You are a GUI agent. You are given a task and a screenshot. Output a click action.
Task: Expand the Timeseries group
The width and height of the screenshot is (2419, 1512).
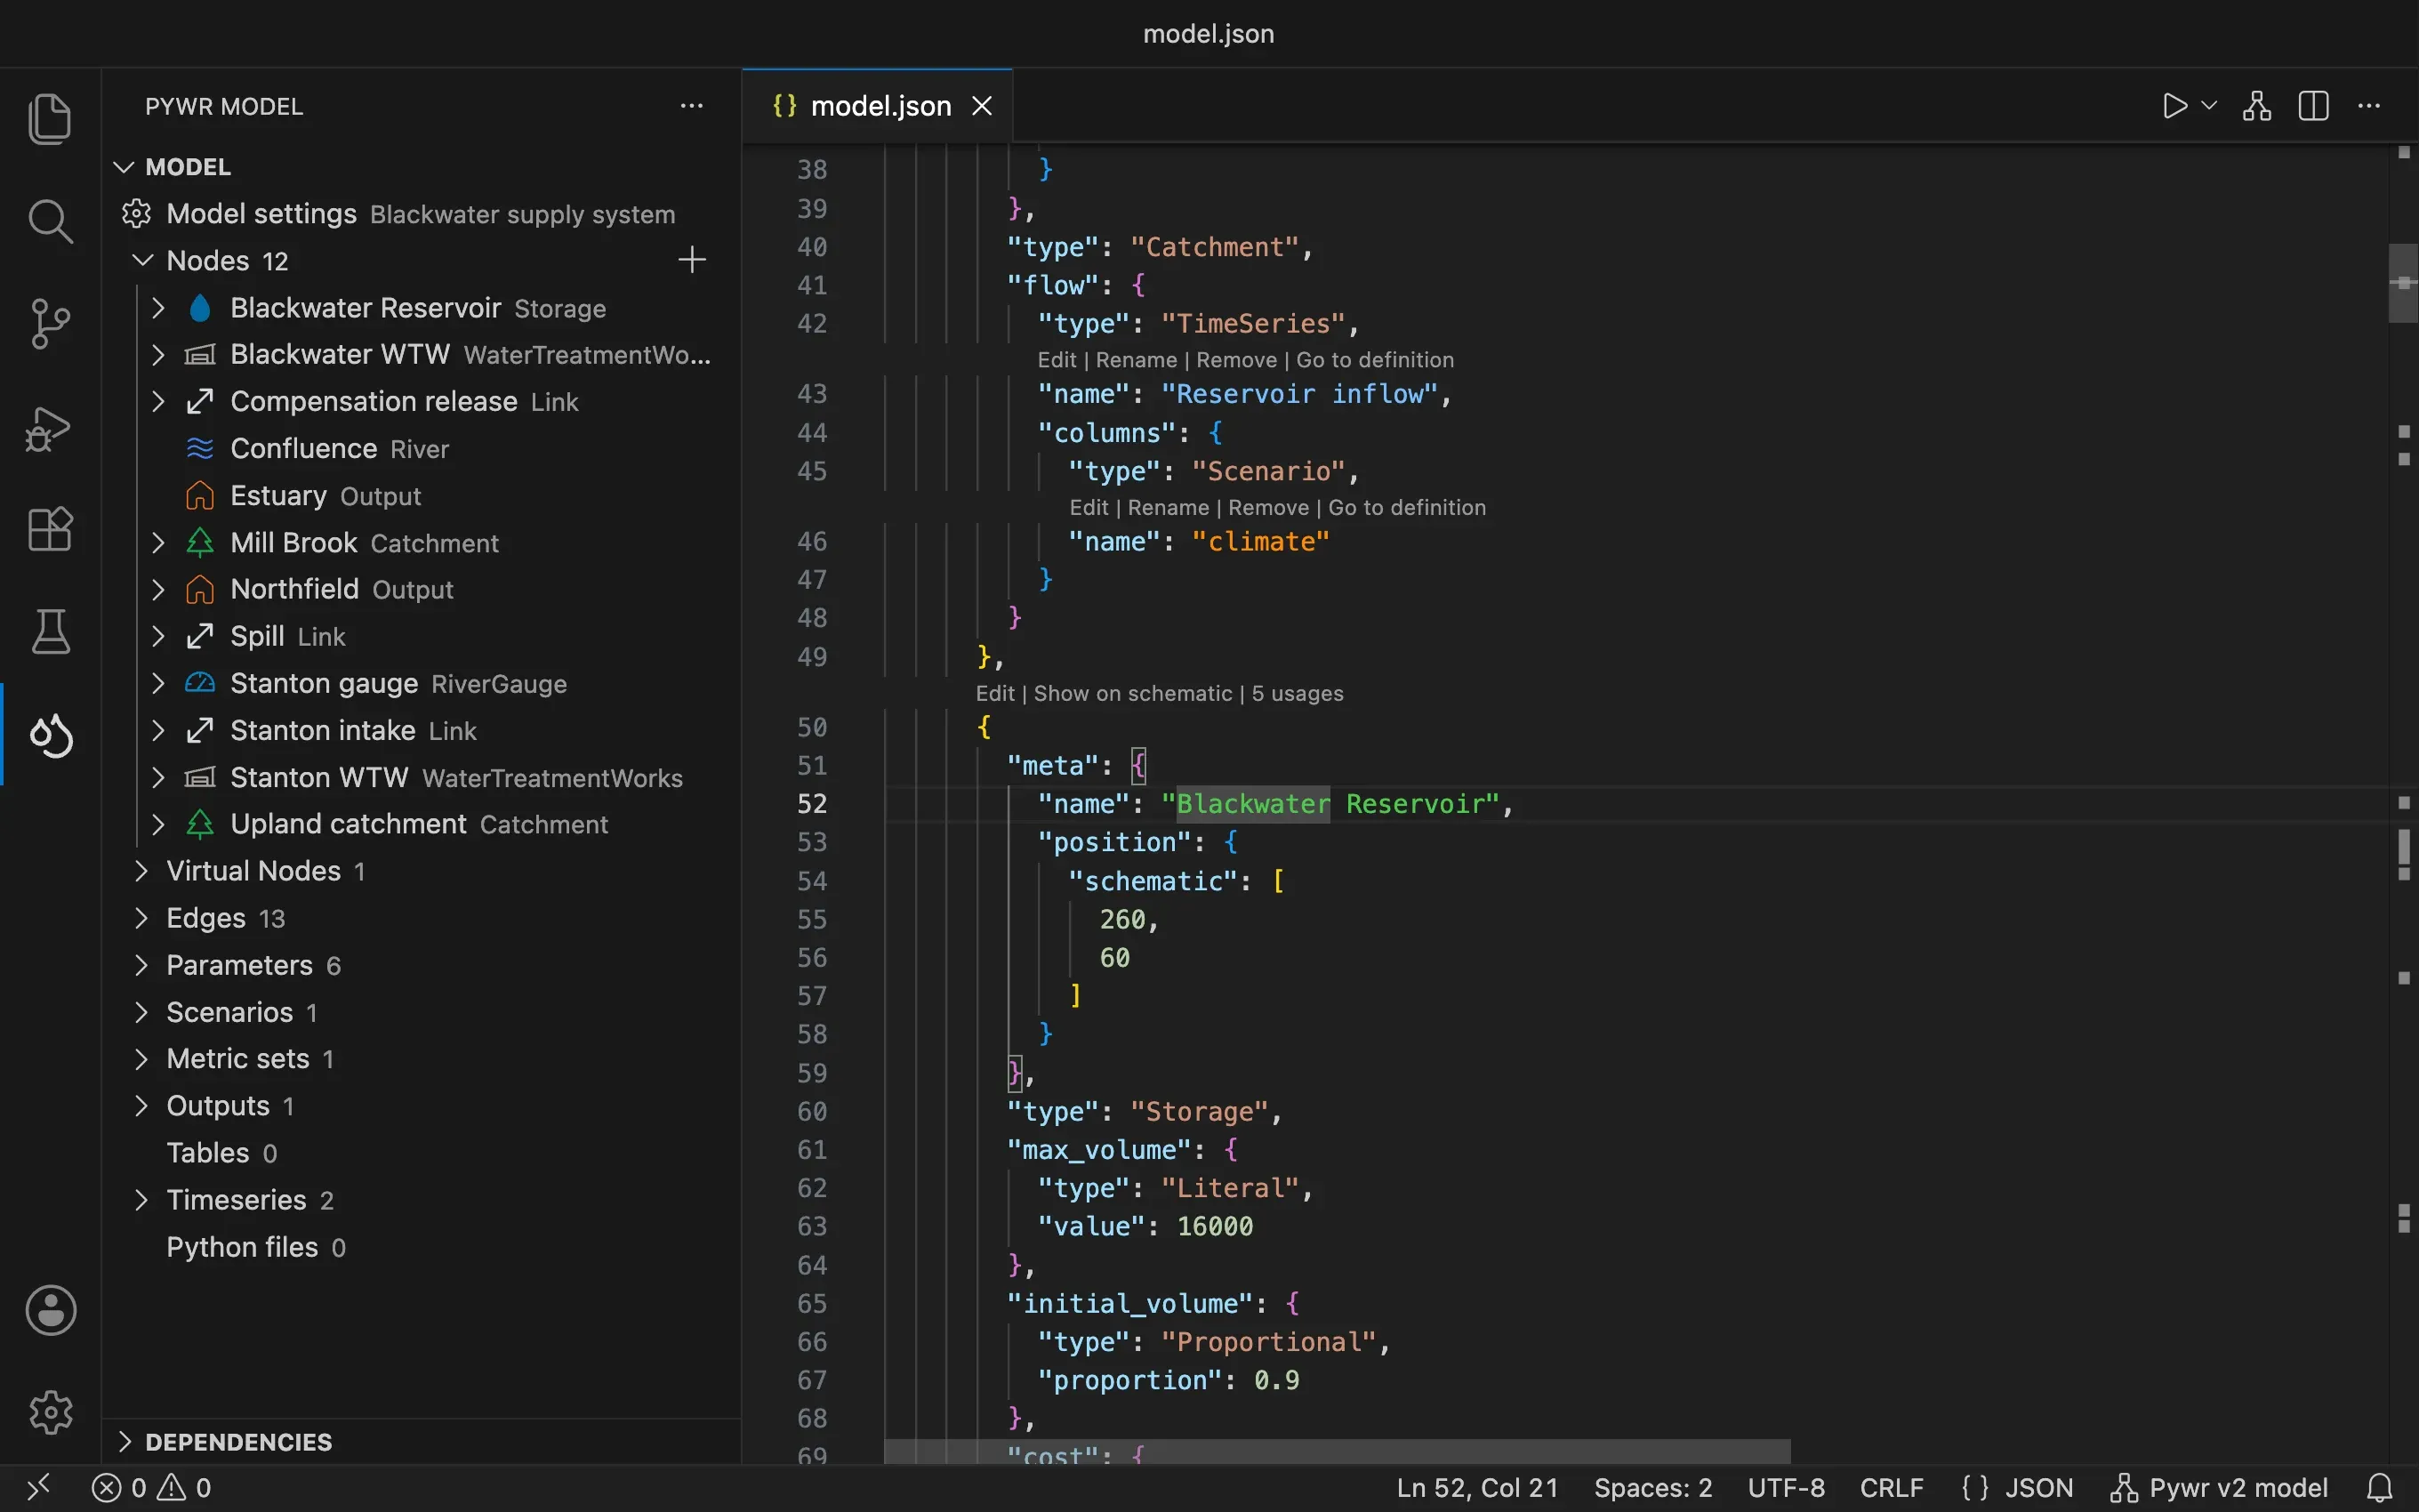pos(142,1200)
